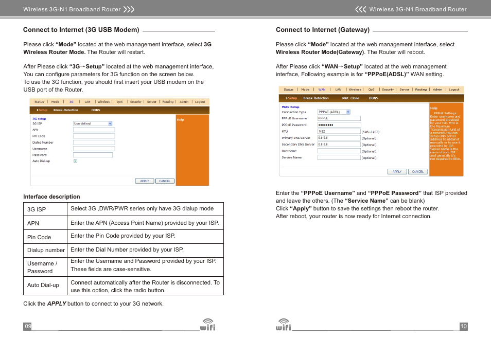491x339 pixels.
Task: Open Status menu in WAN setup screenshot
Action: click(289, 90)
